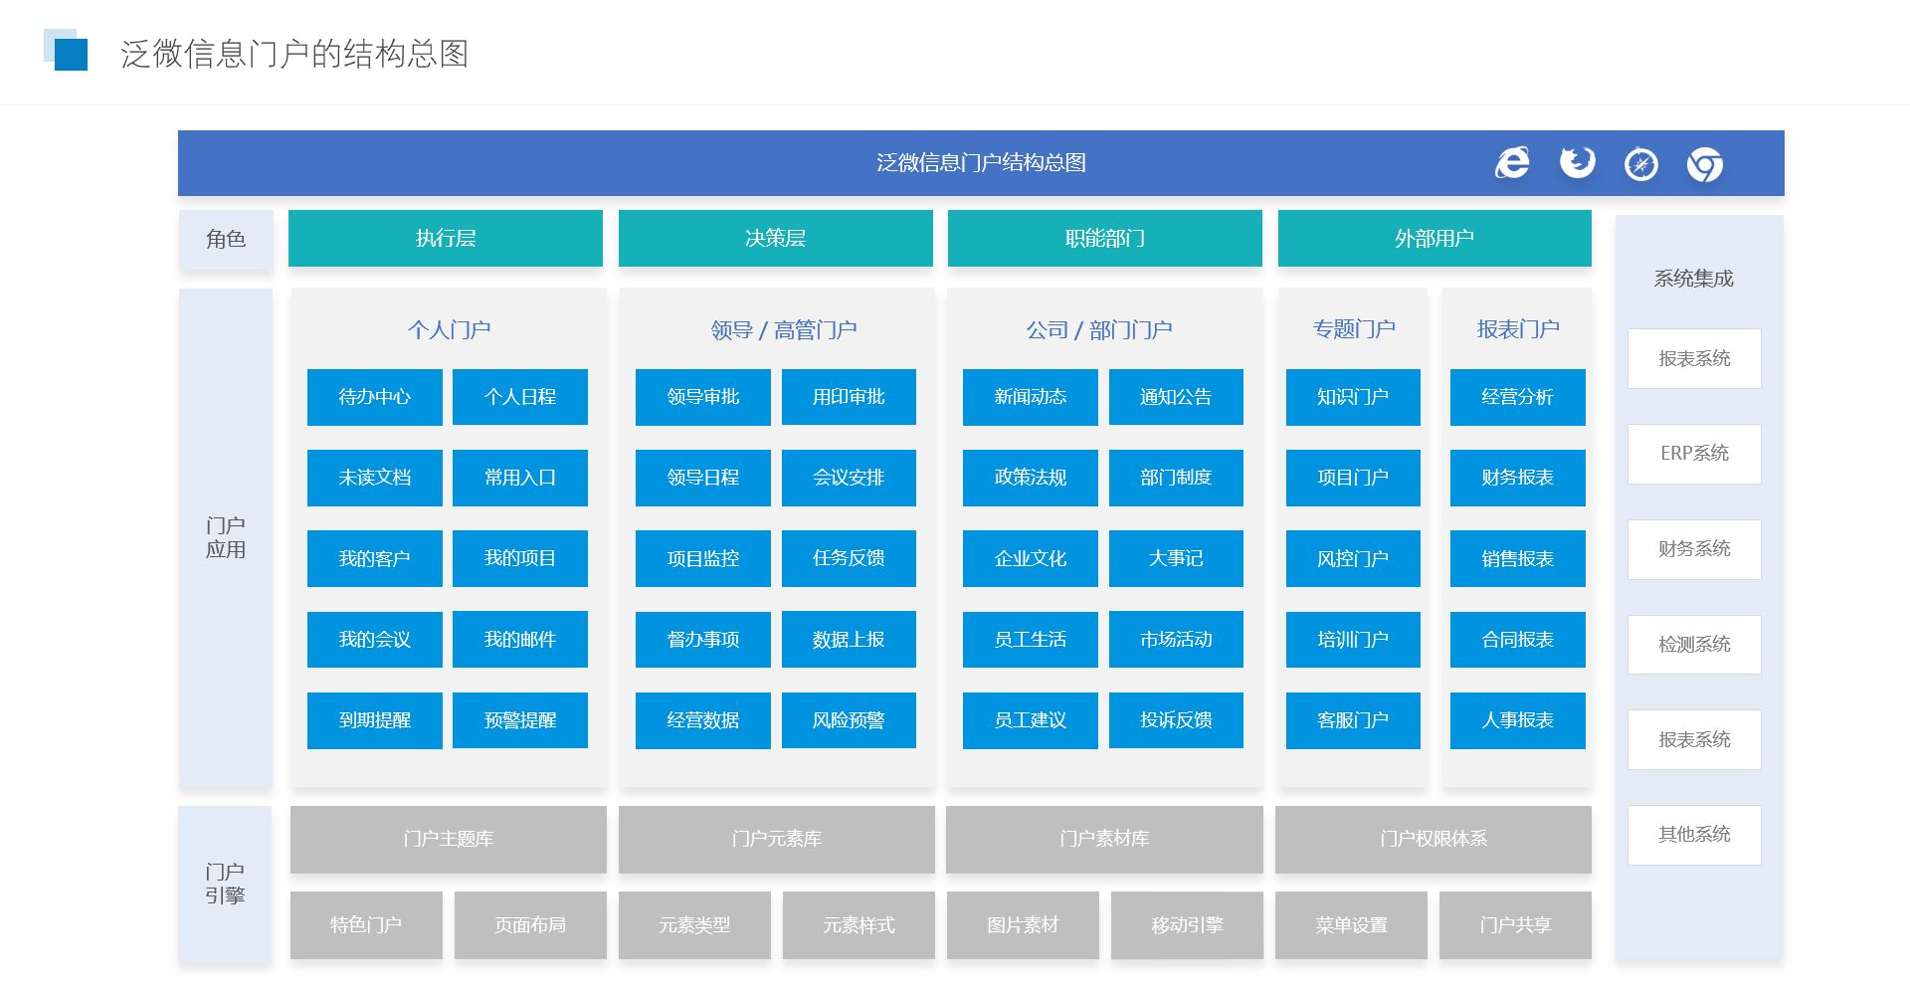Click the Firefox browser icon

click(1577, 162)
